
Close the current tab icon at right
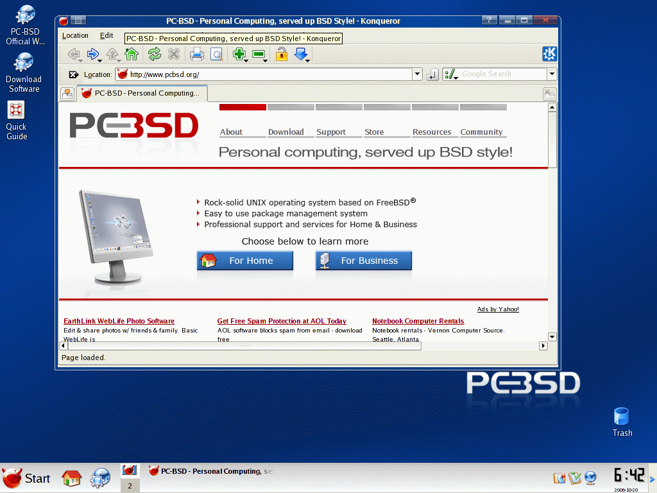[549, 94]
